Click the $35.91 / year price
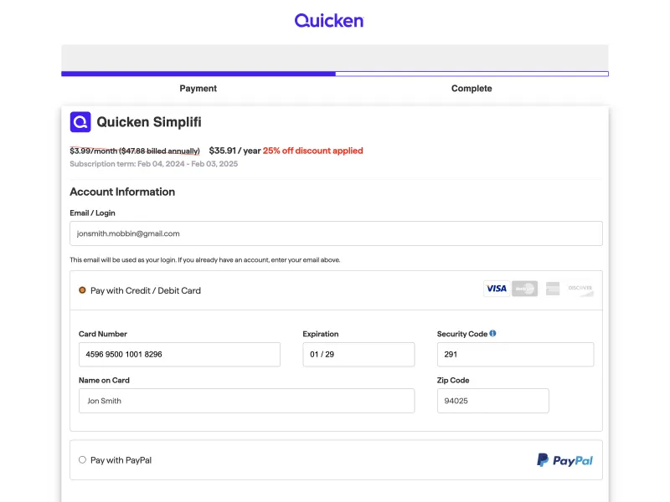The height and width of the screenshot is (502, 670). (234, 151)
